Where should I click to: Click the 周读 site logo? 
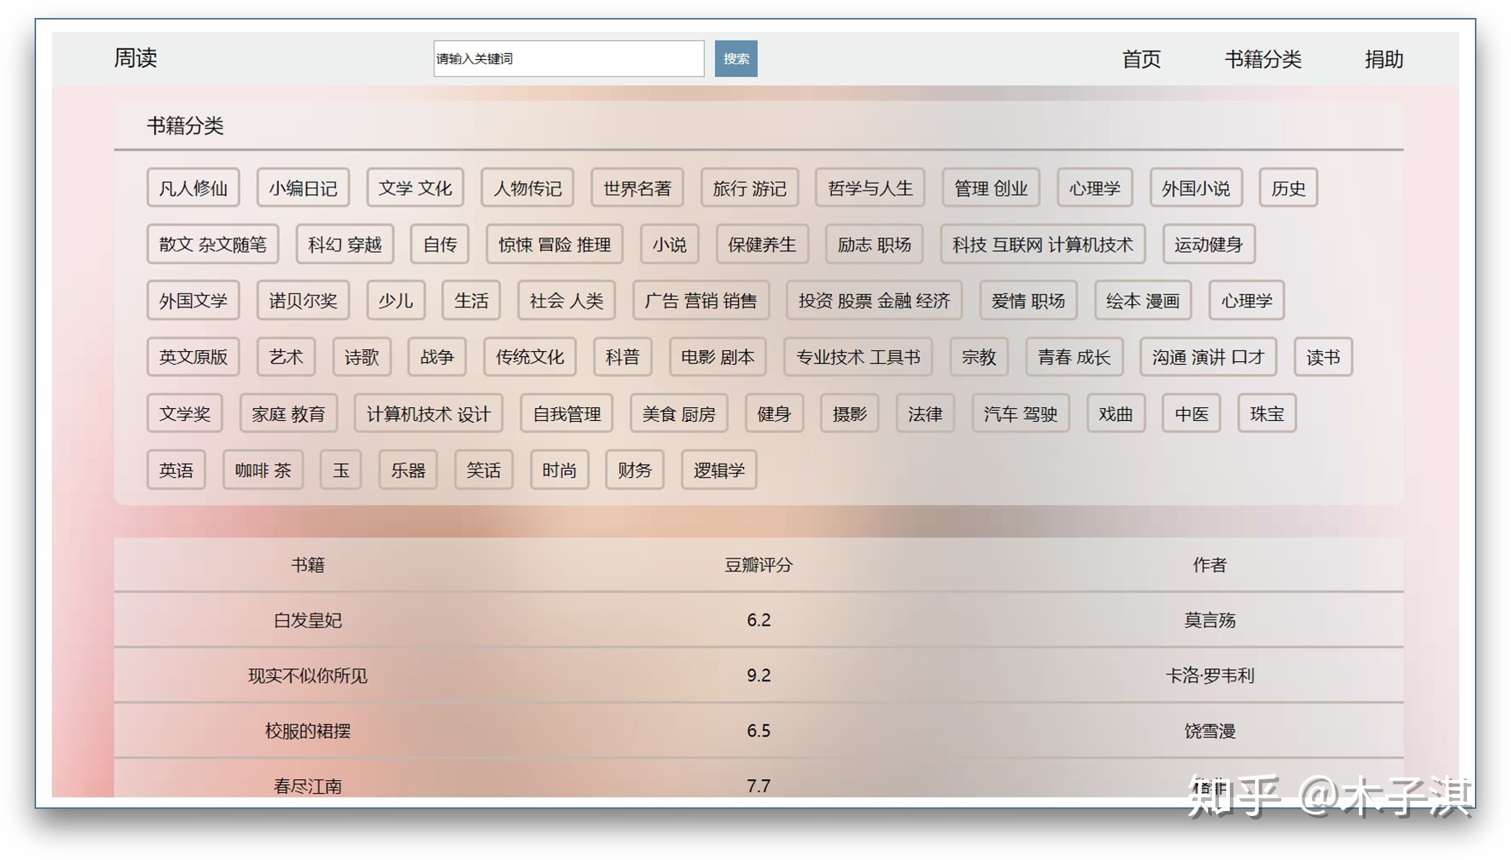pos(137,58)
